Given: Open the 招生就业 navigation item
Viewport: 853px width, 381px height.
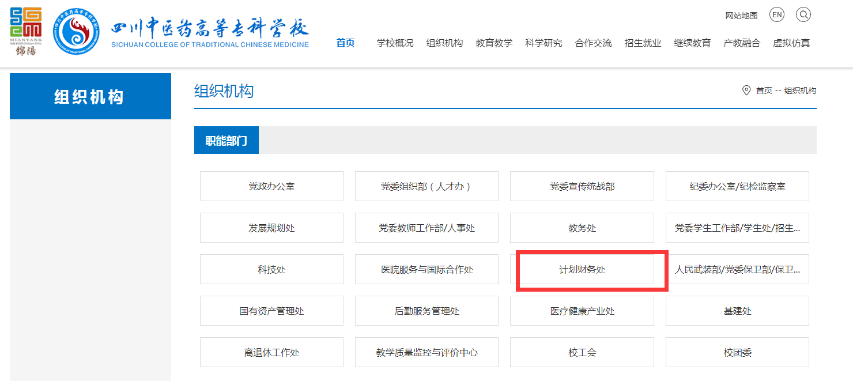Looking at the screenshot, I should point(643,43).
